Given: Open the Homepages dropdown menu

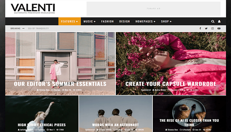Looking at the screenshot, I should coord(145,21).
